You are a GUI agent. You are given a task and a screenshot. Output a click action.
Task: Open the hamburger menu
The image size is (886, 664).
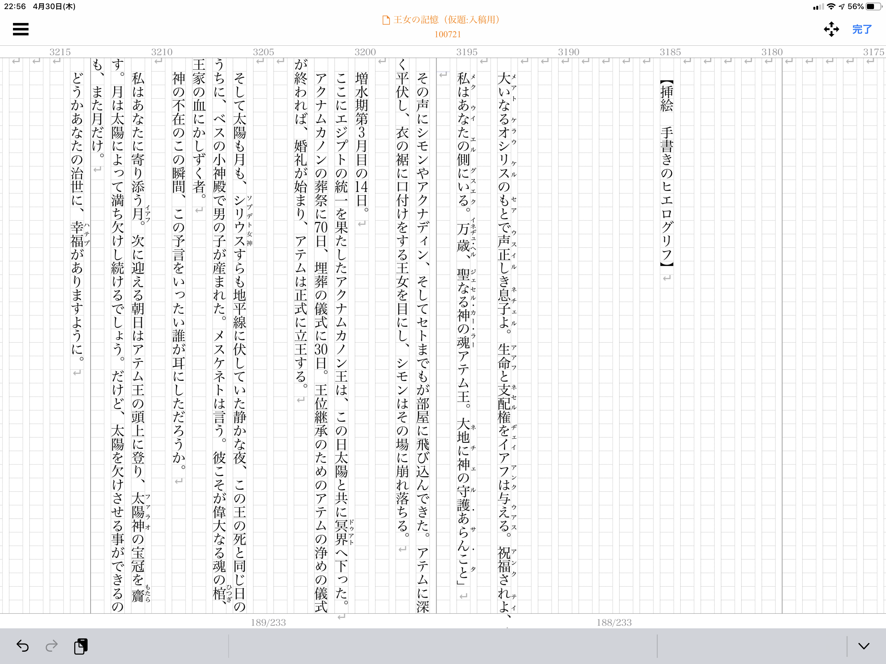click(20, 29)
